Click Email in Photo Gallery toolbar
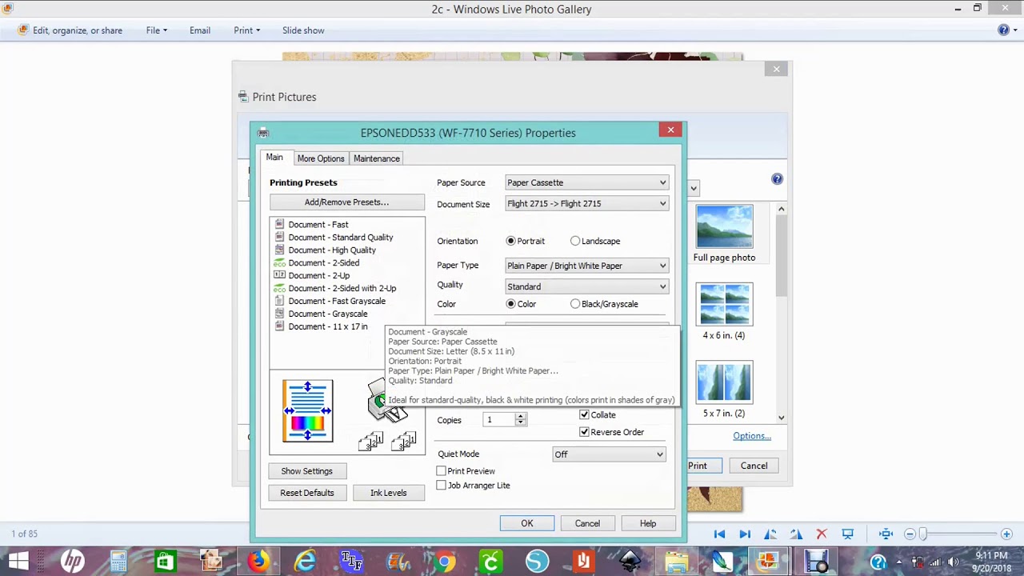Viewport: 1024px width, 576px height. pyautogui.click(x=200, y=30)
